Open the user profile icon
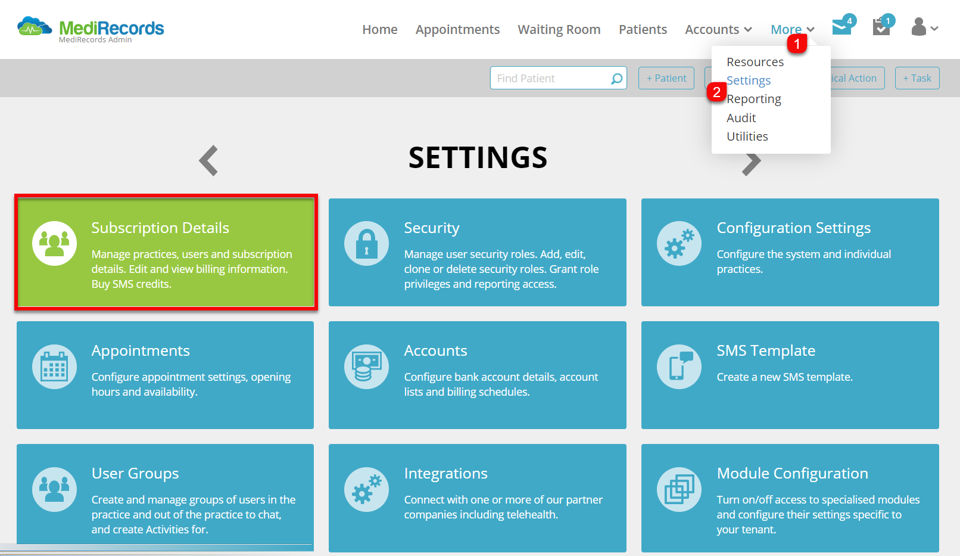 [919, 27]
